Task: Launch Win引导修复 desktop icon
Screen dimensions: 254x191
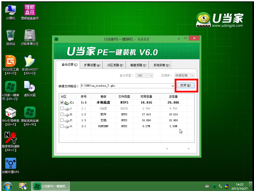Action: [11, 116]
